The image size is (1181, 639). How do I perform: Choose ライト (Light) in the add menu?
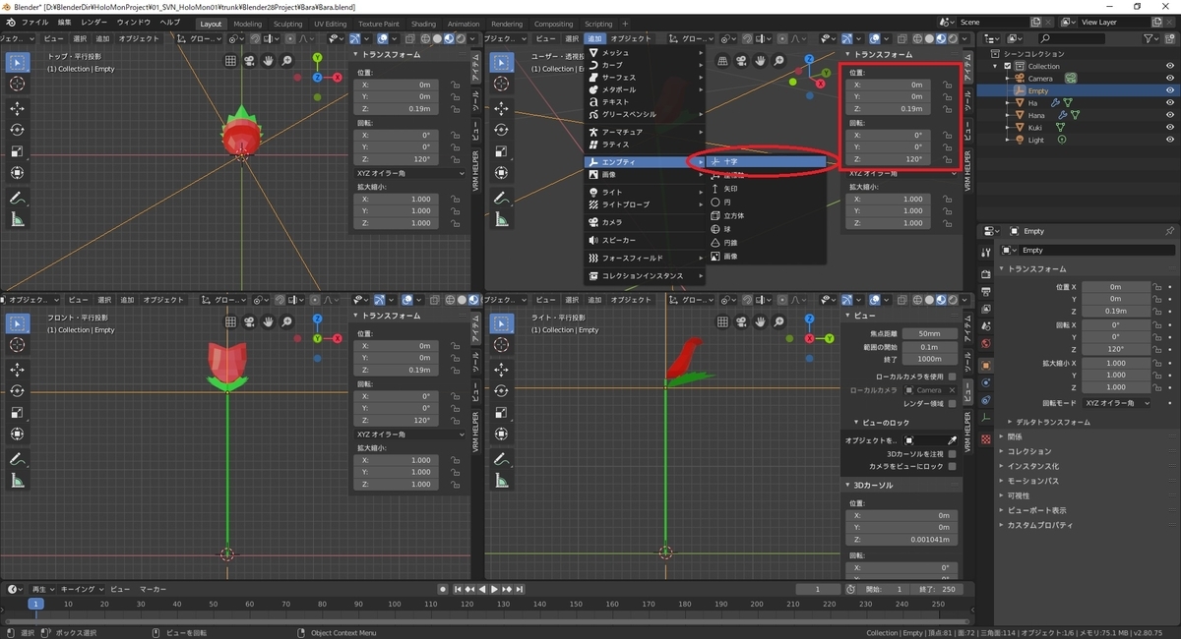pyautogui.click(x=645, y=192)
